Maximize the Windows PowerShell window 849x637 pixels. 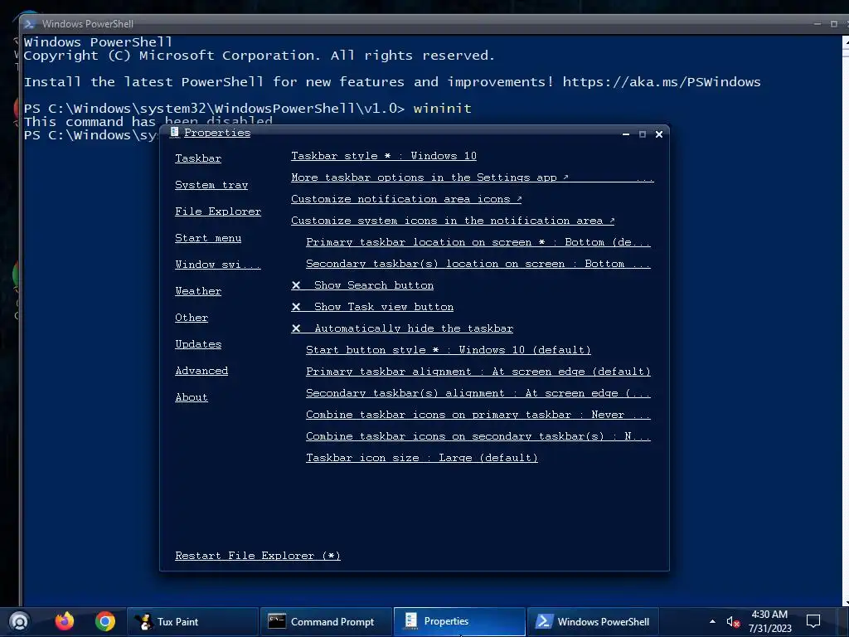click(834, 24)
